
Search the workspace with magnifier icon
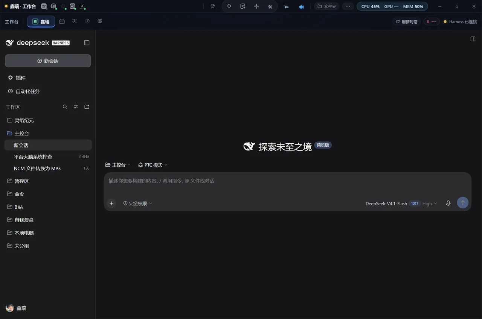point(65,107)
